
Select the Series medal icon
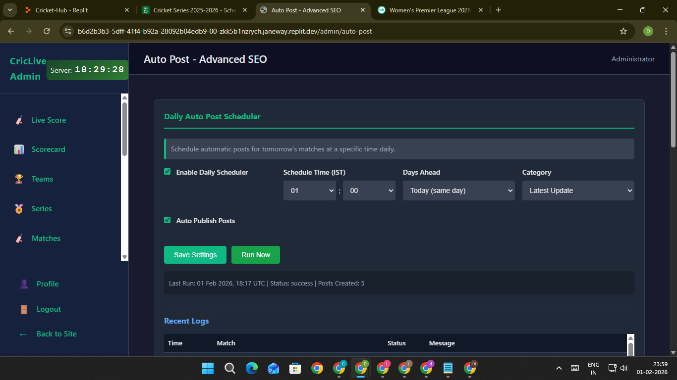point(19,209)
